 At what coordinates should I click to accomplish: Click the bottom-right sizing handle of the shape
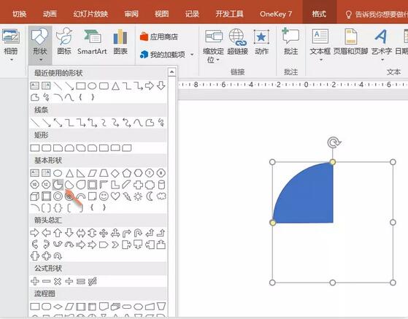tap(393, 283)
